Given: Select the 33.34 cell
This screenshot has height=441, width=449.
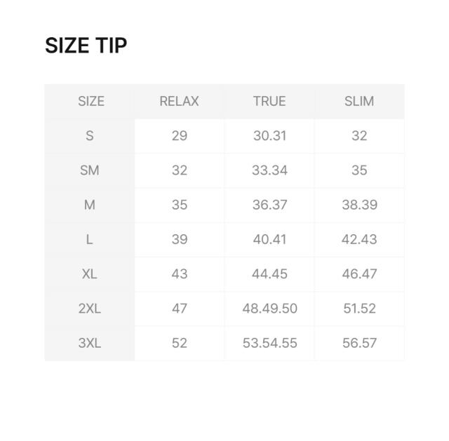Looking at the screenshot, I should [269, 170].
